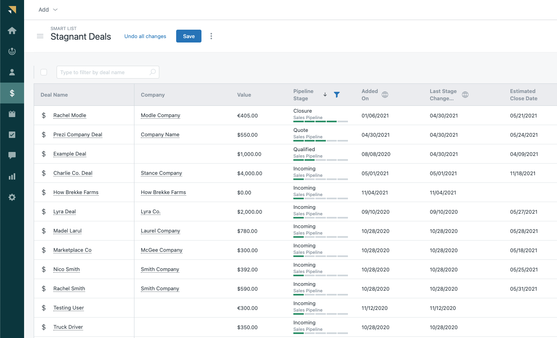Open the How Brekke Farms deal name

[76, 192]
